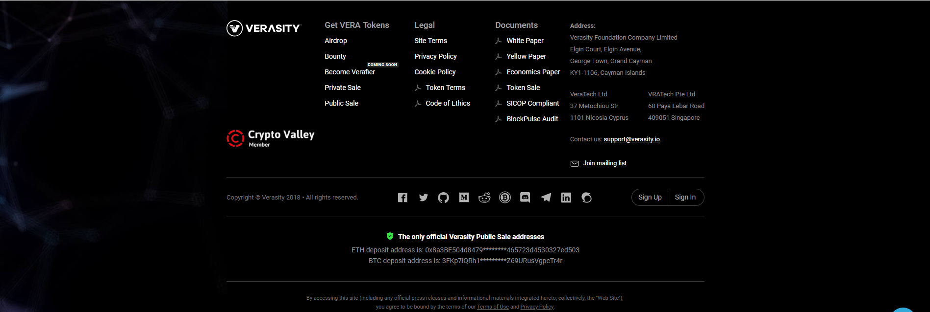Open the Medium blog icon
This screenshot has height=312, width=930.
pyautogui.click(x=464, y=198)
